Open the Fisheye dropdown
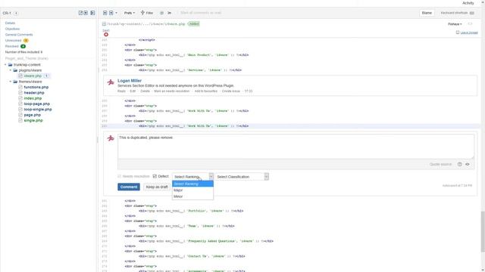This screenshot has width=485, height=272. 455,24
